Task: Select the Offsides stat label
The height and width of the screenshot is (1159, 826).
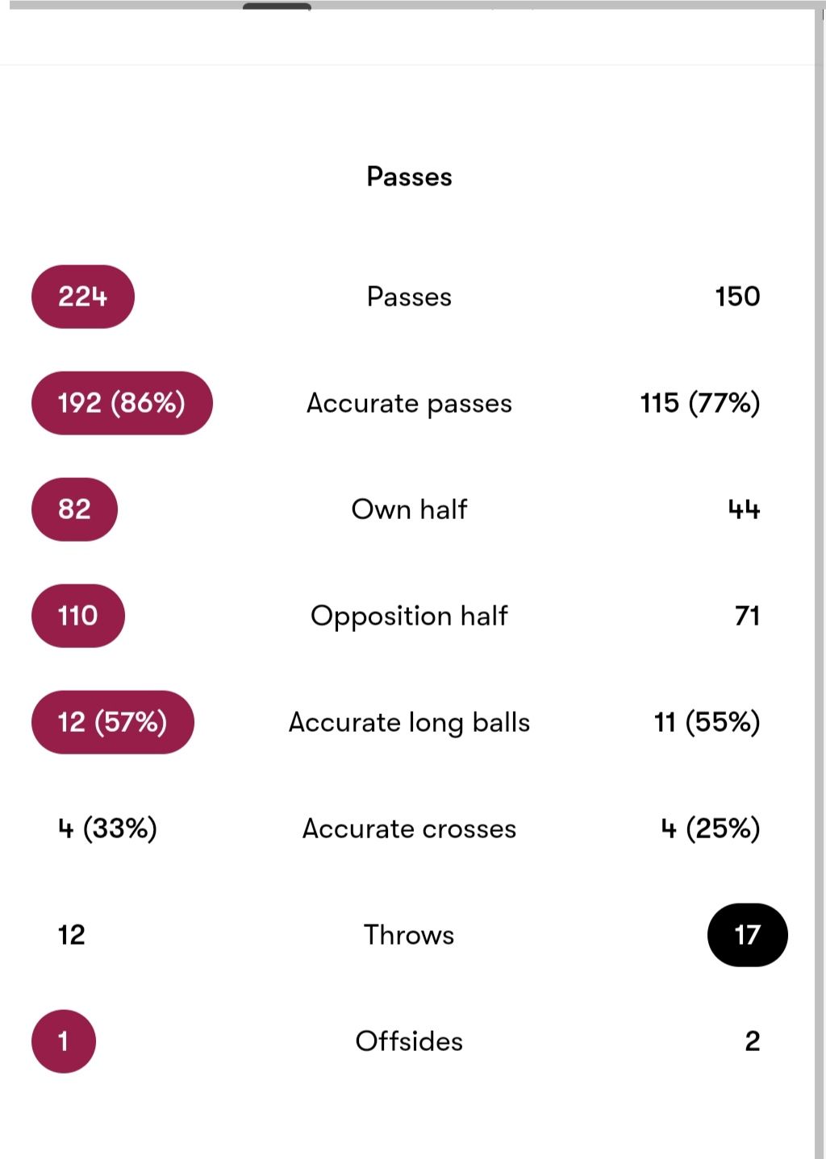Action: [409, 1041]
